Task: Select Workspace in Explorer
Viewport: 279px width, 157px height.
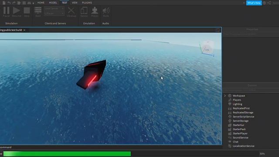Action: coord(239,96)
